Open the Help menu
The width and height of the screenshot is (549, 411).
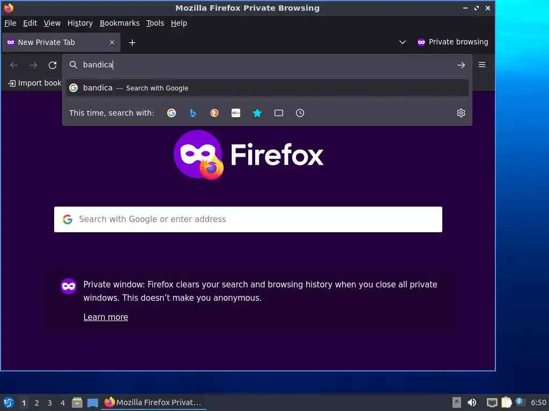point(179,23)
